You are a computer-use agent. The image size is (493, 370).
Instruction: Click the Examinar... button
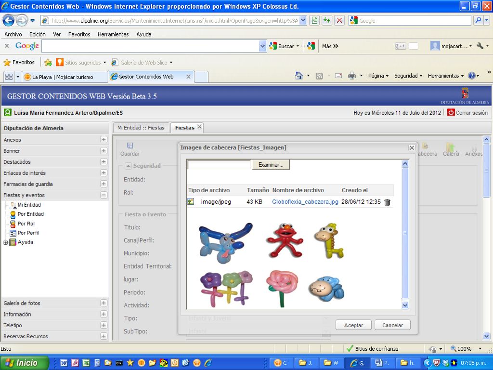point(271,165)
